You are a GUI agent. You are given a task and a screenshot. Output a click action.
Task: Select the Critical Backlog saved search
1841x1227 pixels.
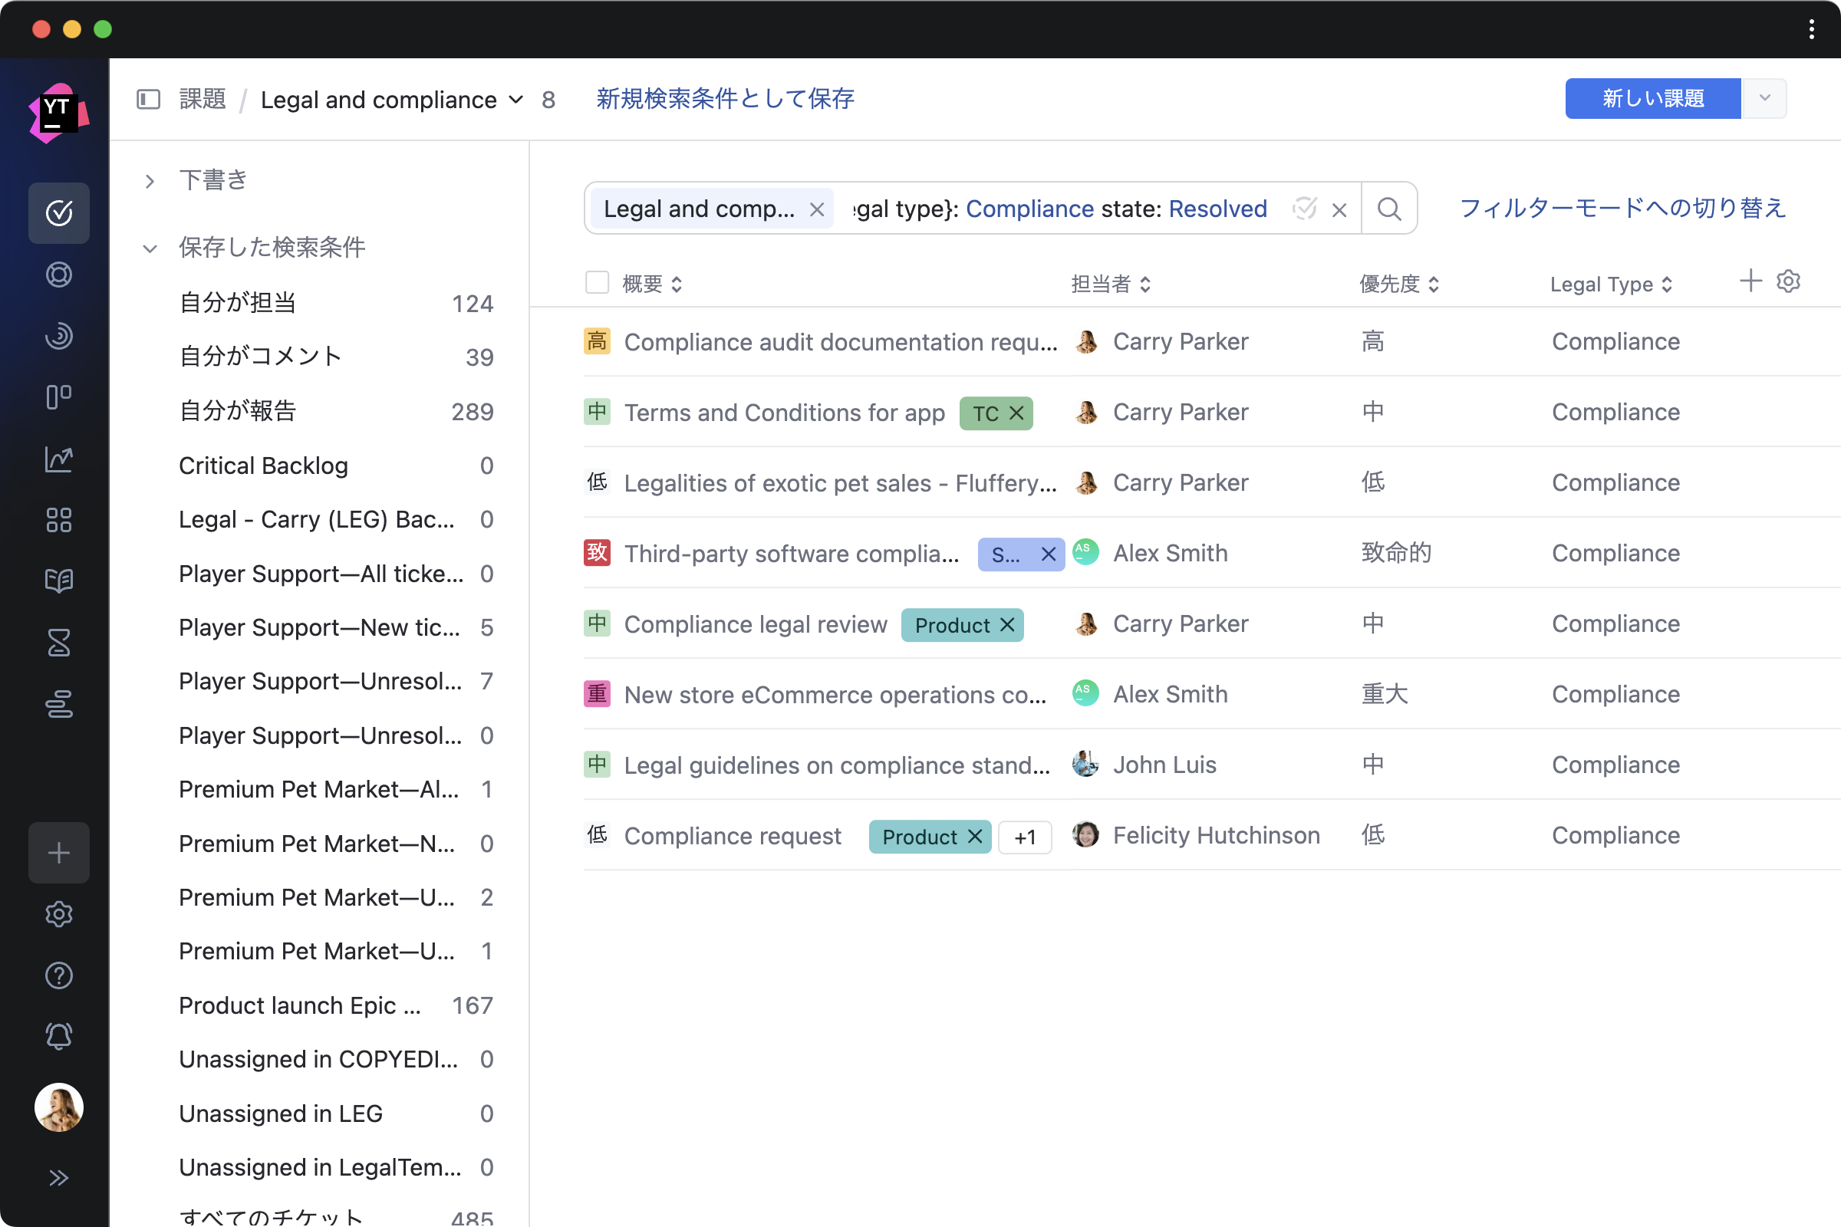263,465
